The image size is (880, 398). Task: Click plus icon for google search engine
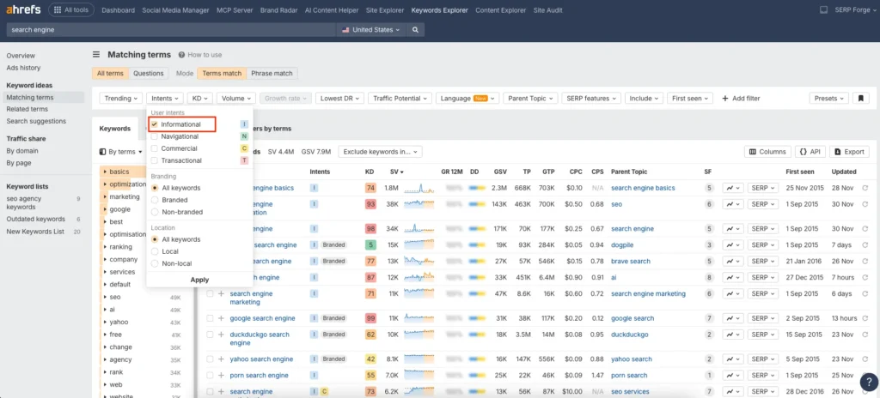point(221,318)
